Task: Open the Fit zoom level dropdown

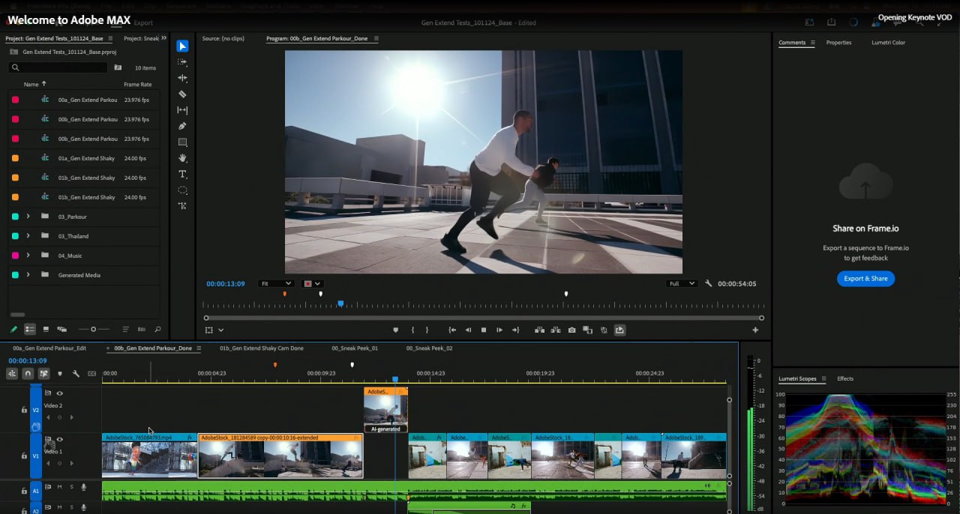Action: tap(275, 284)
